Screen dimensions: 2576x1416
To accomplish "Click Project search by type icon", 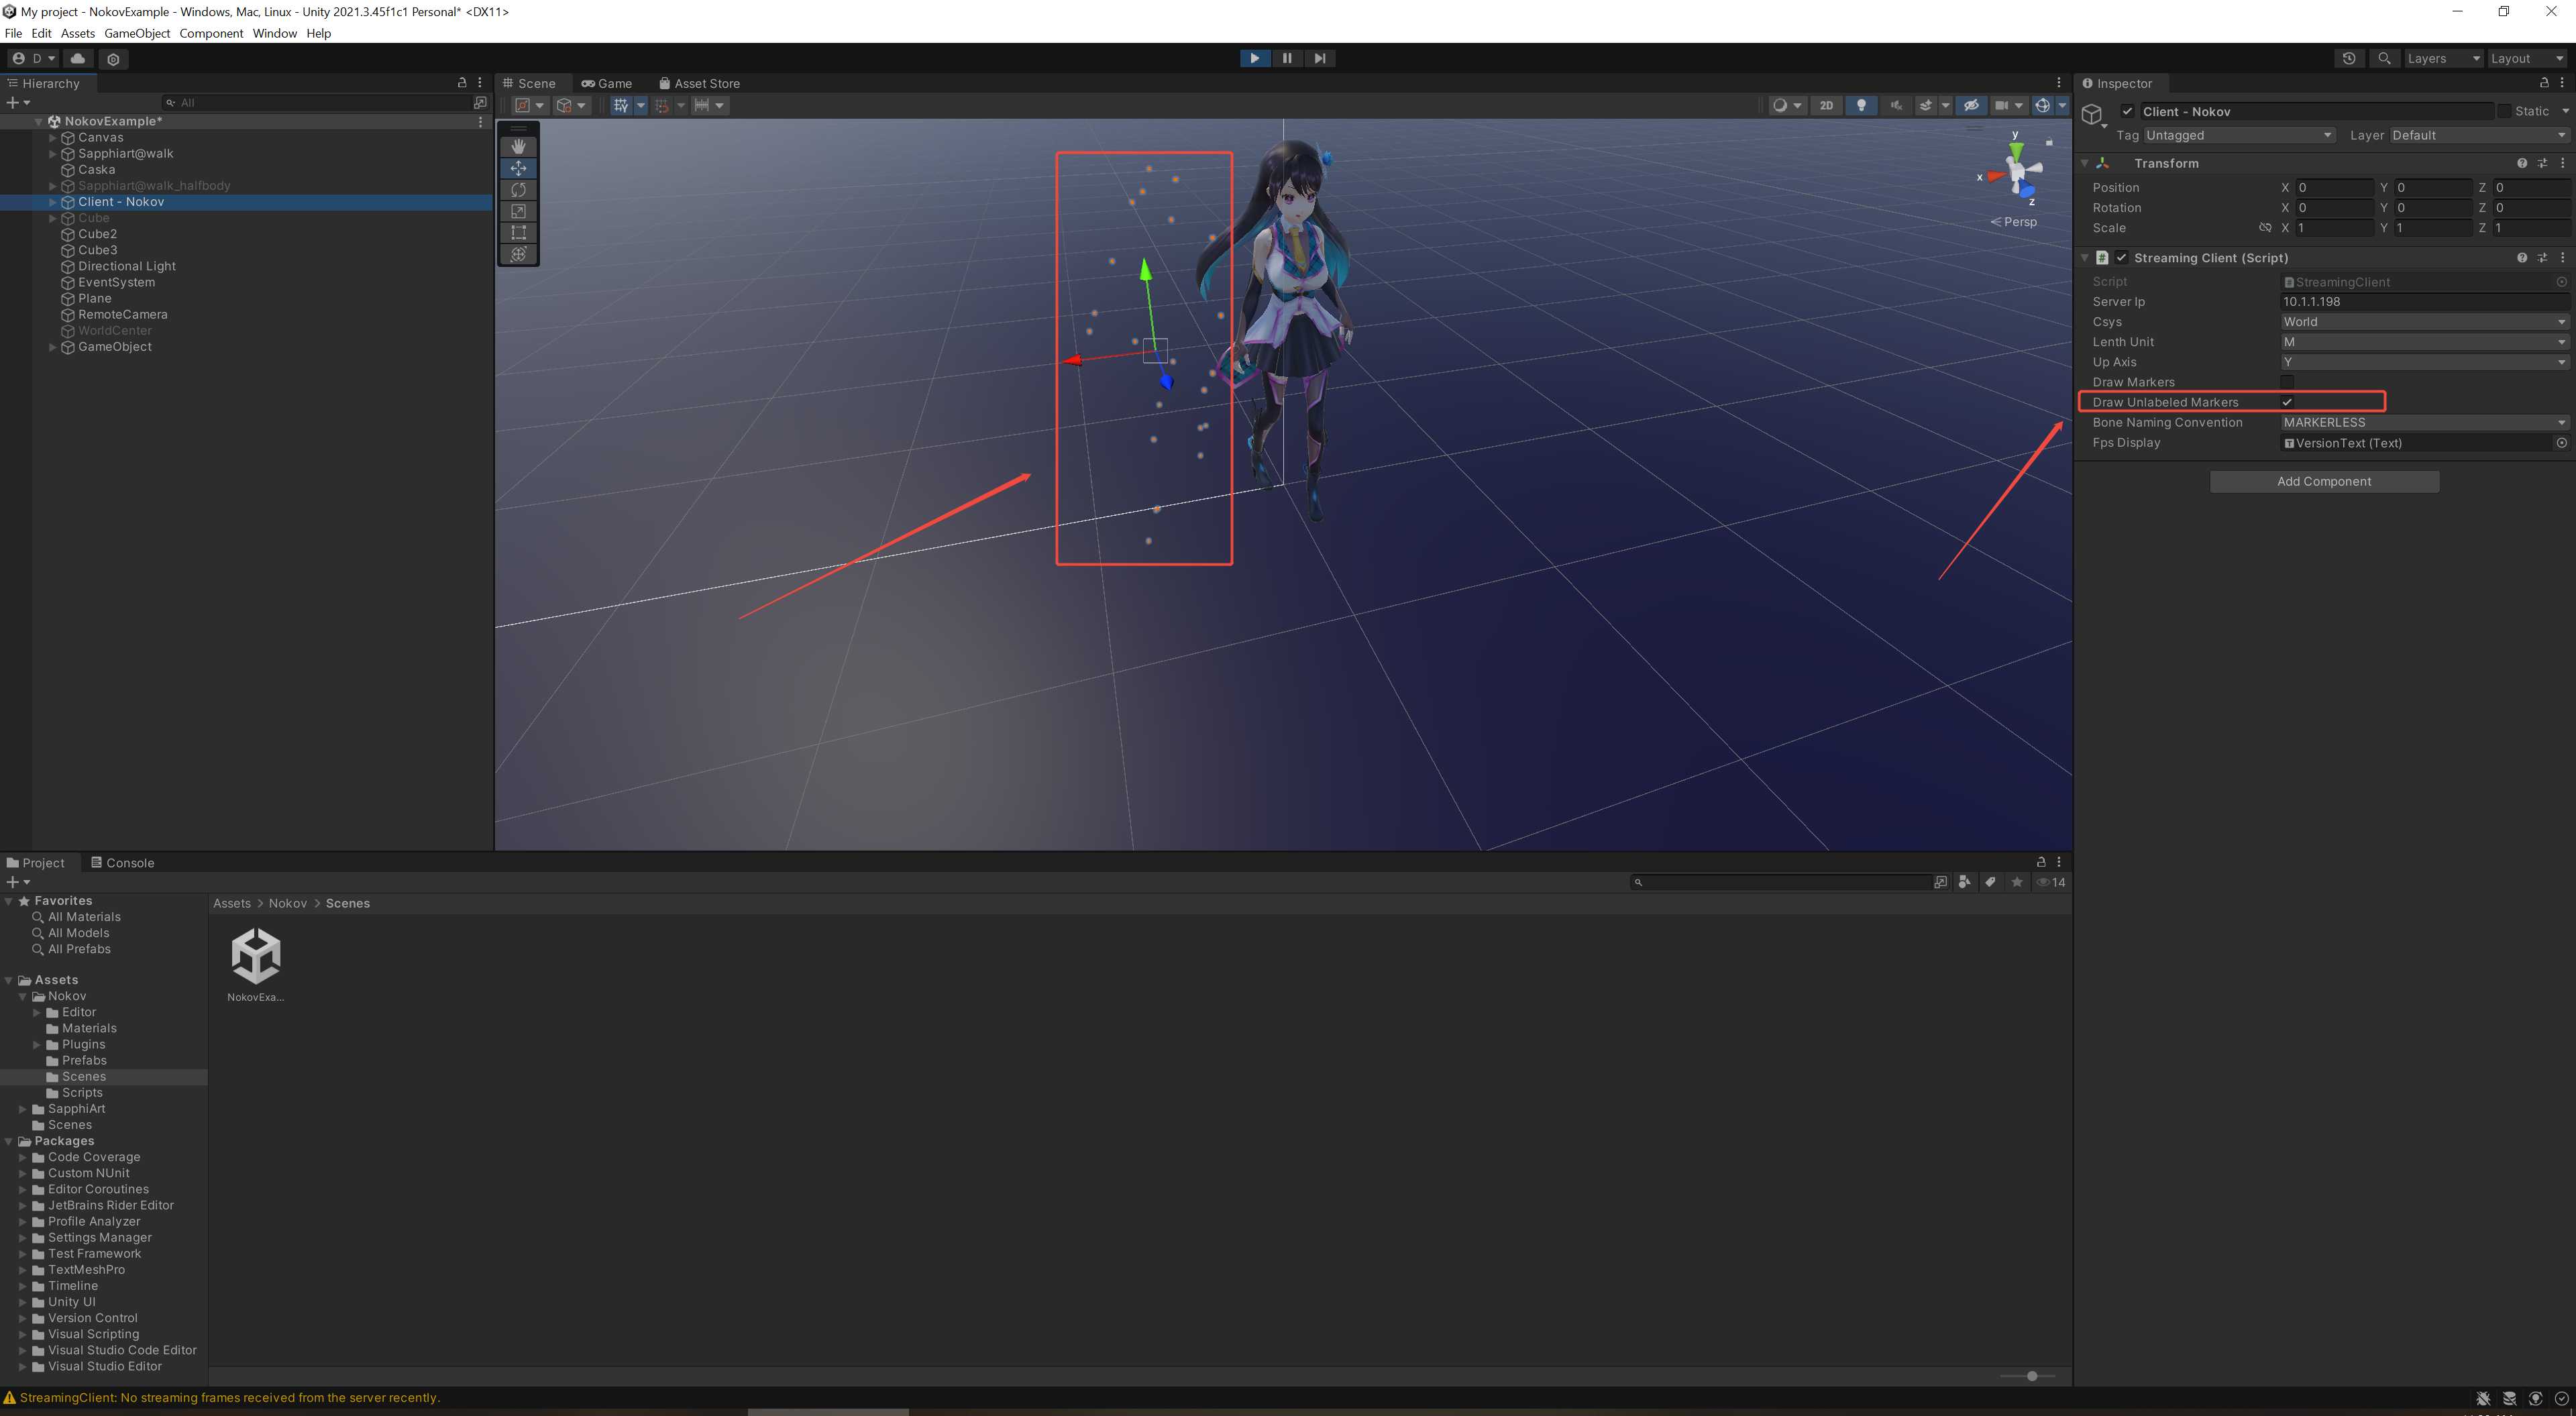I will tap(1965, 882).
